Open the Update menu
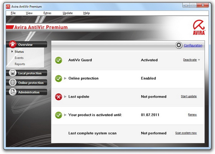 [x=68, y=13]
